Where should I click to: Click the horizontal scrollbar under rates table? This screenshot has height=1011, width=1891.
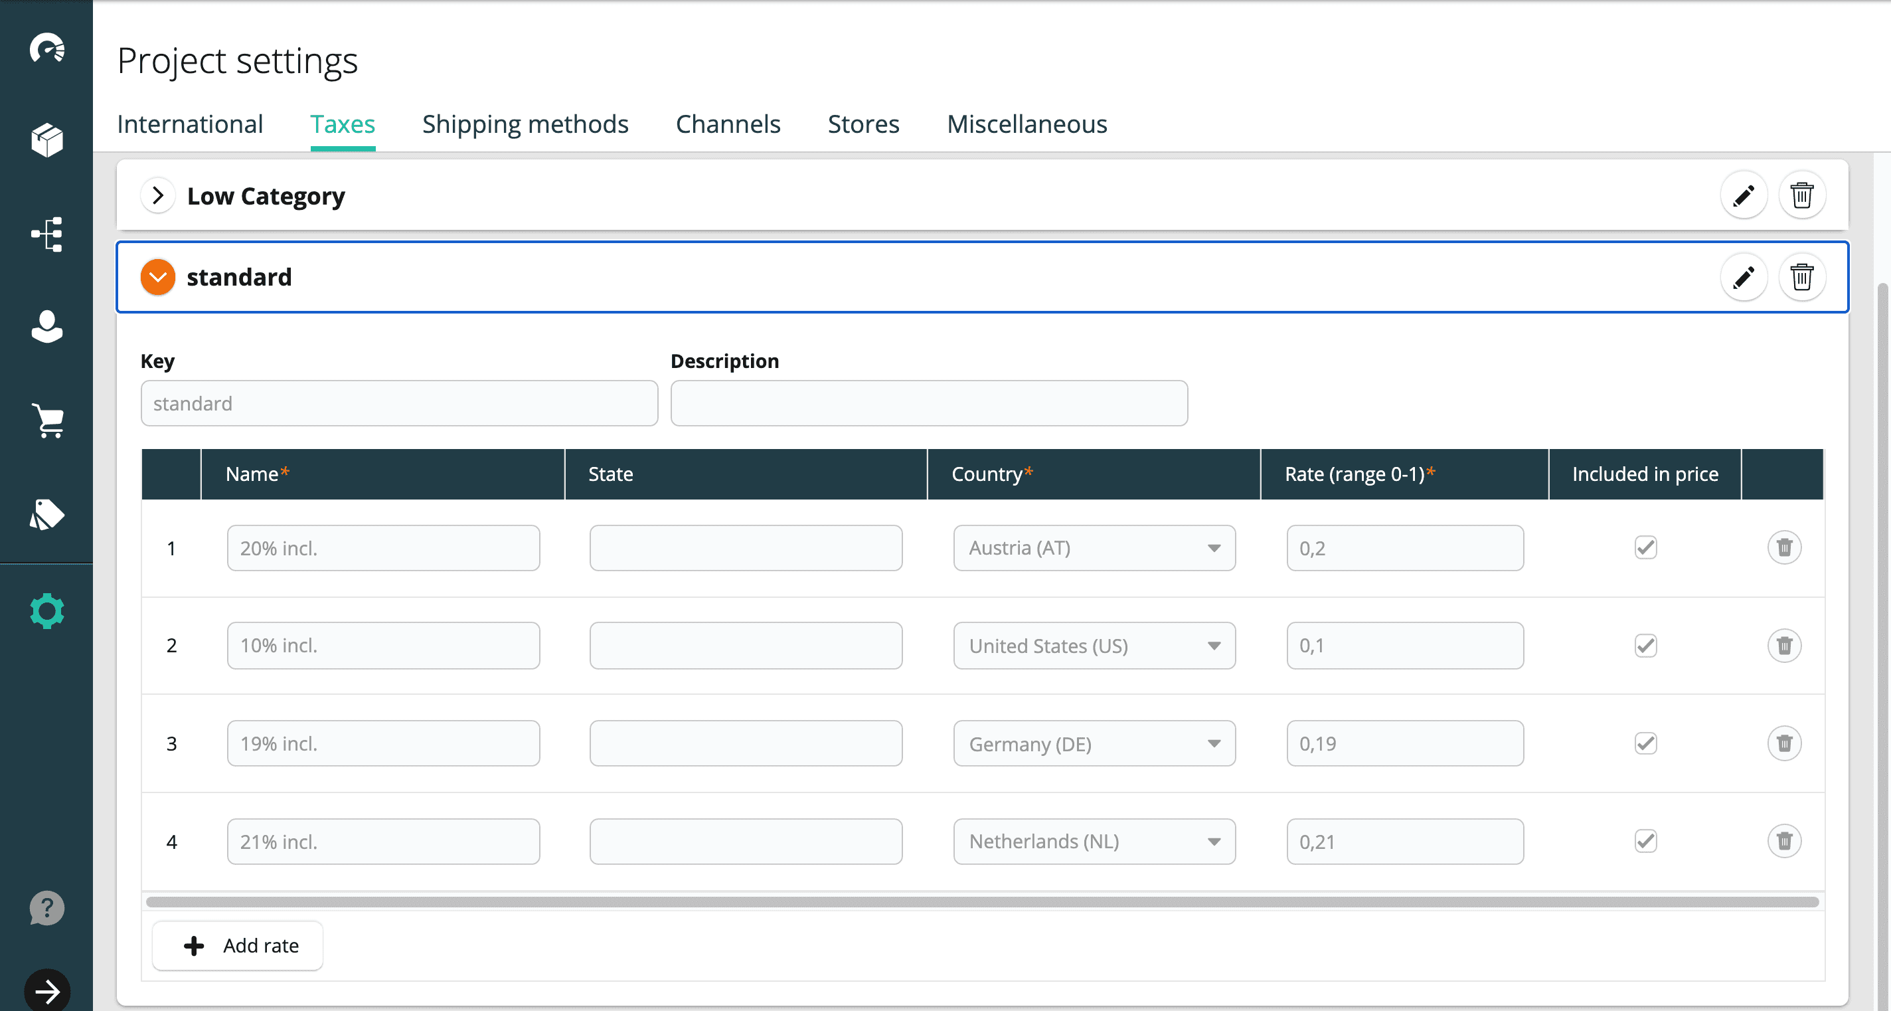tap(981, 901)
